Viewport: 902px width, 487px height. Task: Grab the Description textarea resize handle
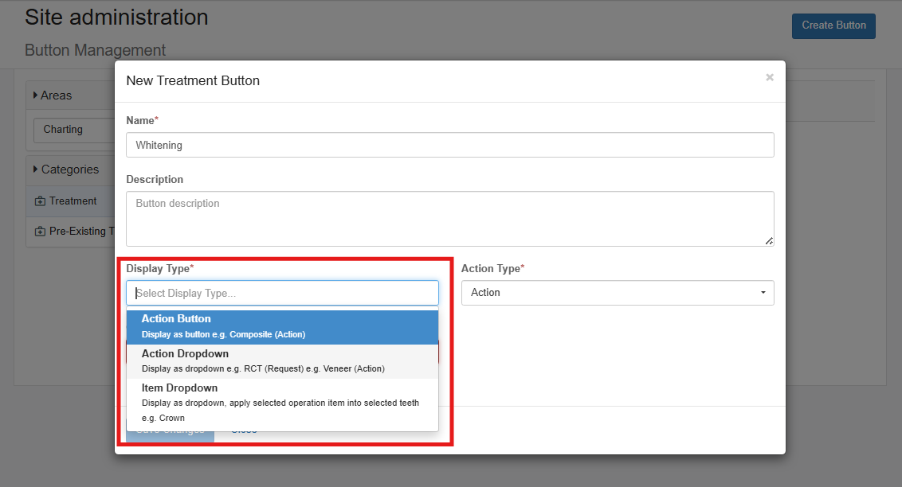coord(769,241)
